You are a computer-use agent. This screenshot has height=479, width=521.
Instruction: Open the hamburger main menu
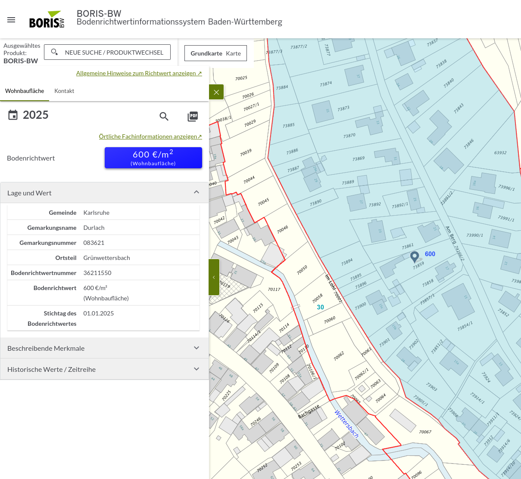[x=11, y=20]
